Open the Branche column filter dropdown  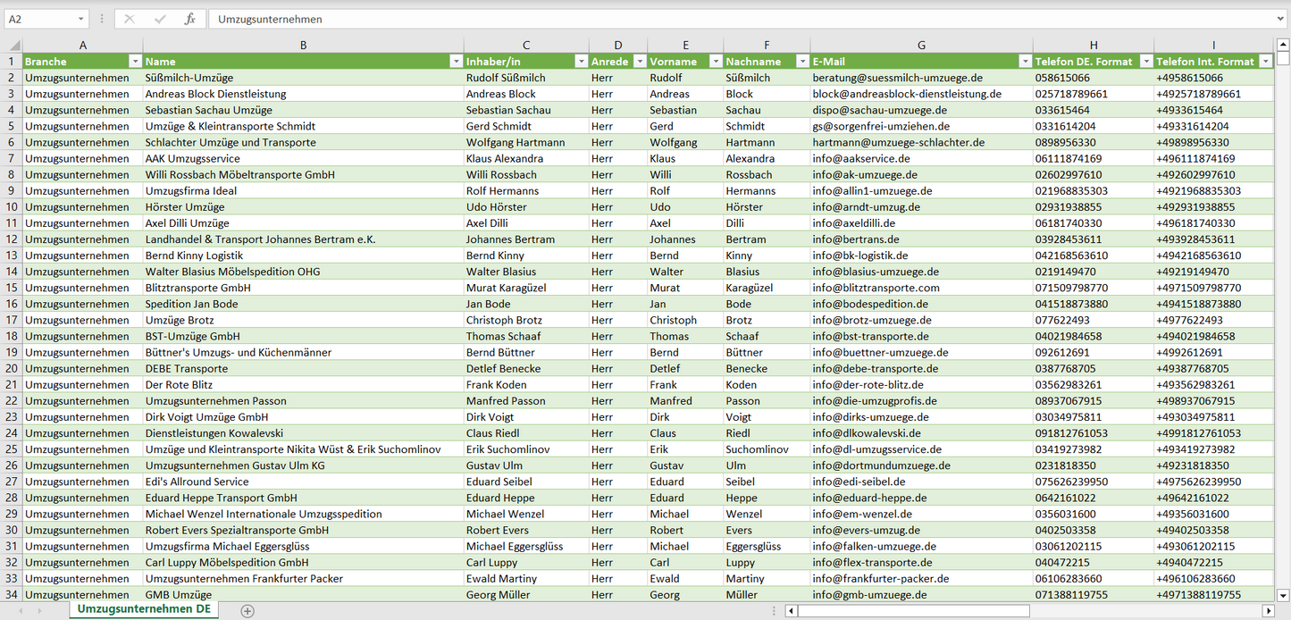(135, 62)
